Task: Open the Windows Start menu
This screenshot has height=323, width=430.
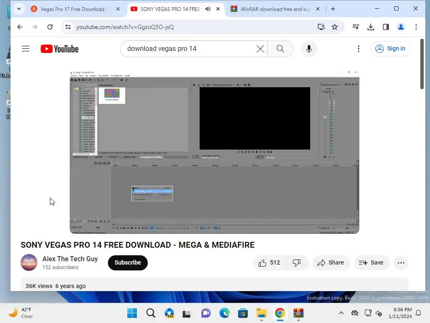Action: (132, 313)
